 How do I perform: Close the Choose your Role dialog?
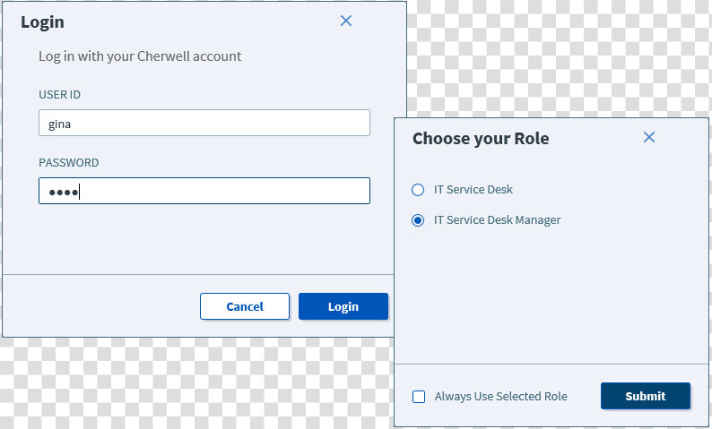[x=649, y=137]
